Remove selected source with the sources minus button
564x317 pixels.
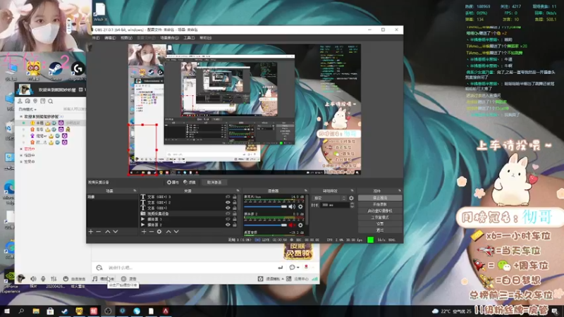tap(152, 232)
